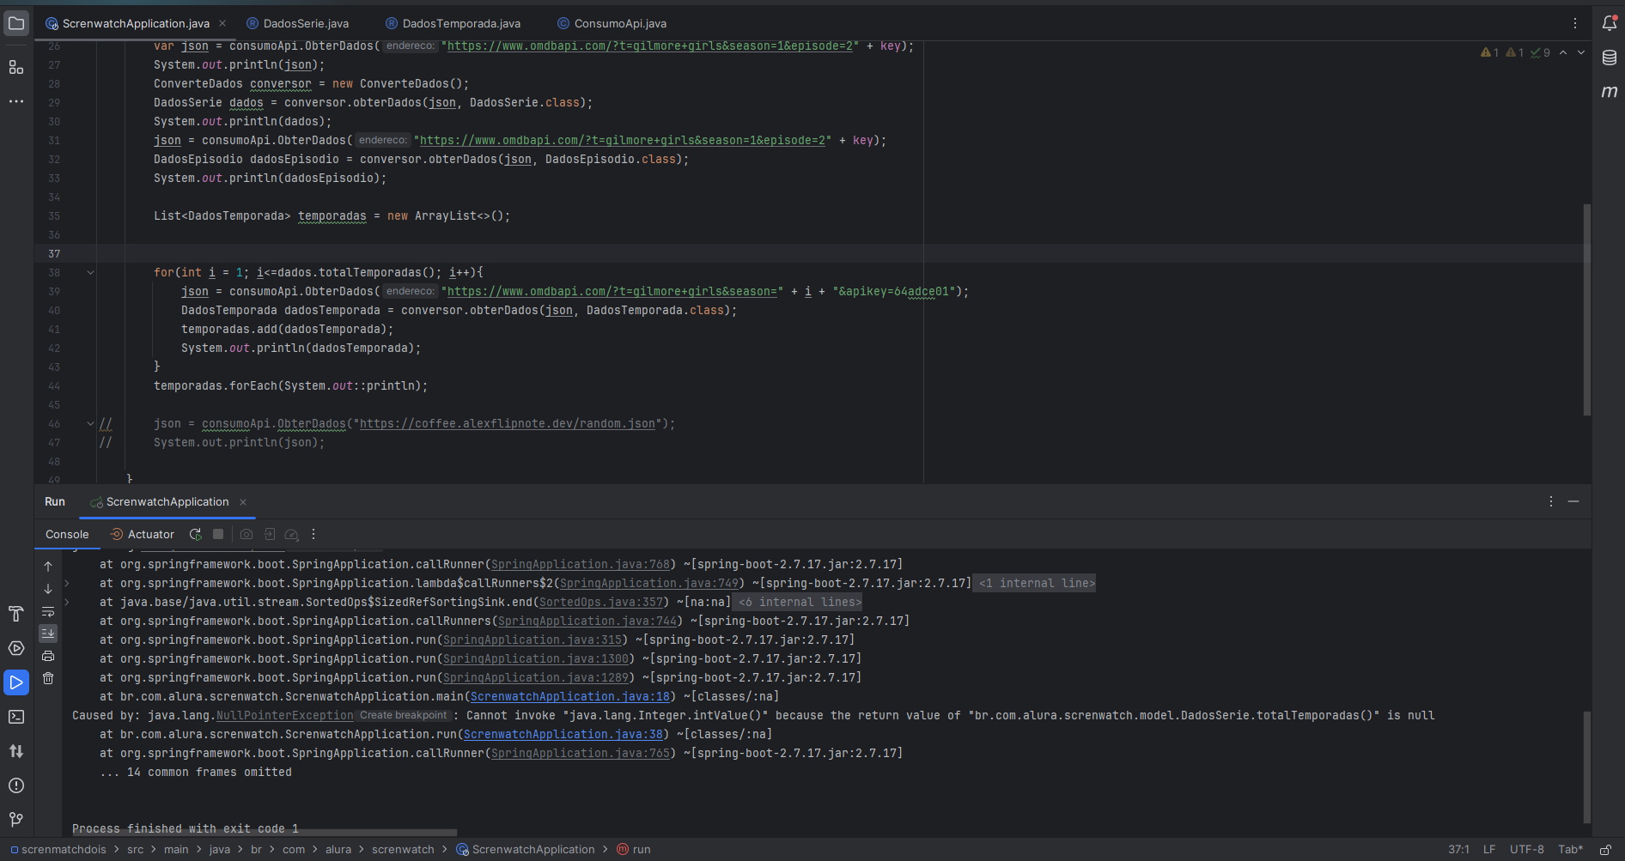Print console output icon
The width and height of the screenshot is (1625, 861).
(48, 656)
